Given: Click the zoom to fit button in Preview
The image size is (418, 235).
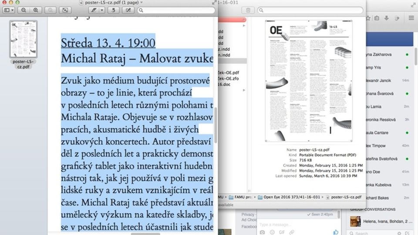Looking at the screenshot, I should click(x=65, y=10).
